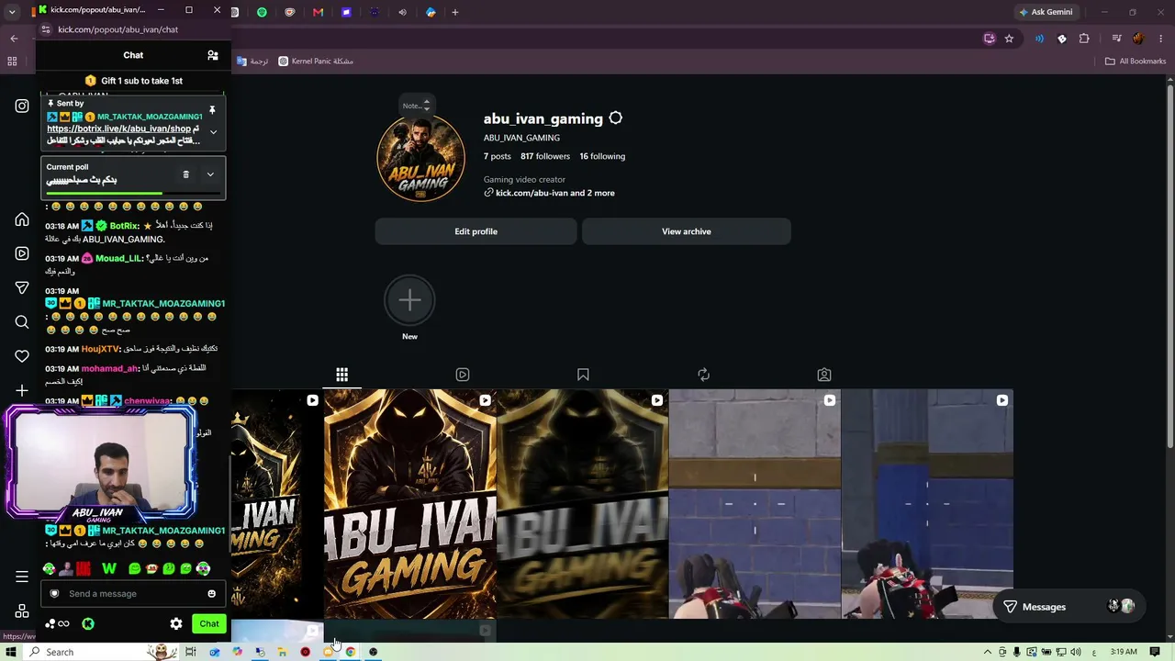The image size is (1175, 661).
Task: Add a New story highlight
Action: click(409, 301)
